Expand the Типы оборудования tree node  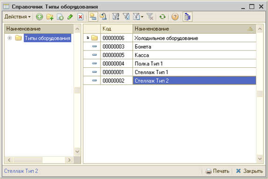(9, 38)
